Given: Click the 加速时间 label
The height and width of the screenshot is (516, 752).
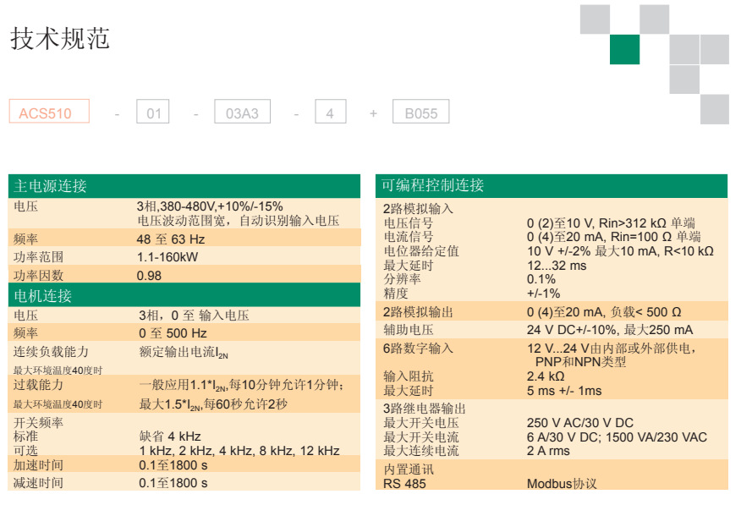Looking at the screenshot, I should 38,465.
